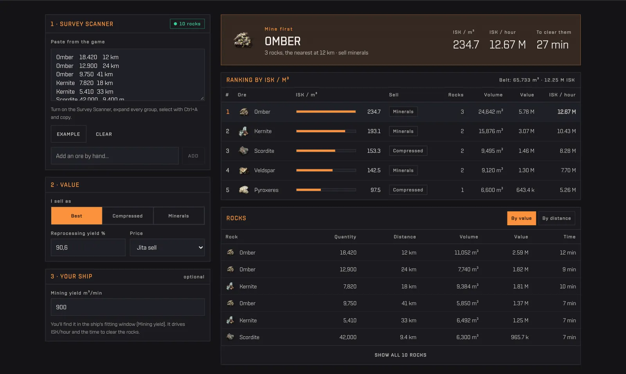Click the Kernite ore icon in the ranking table
Image resolution: width=626 pixels, height=374 pixels.
point(244,131)
